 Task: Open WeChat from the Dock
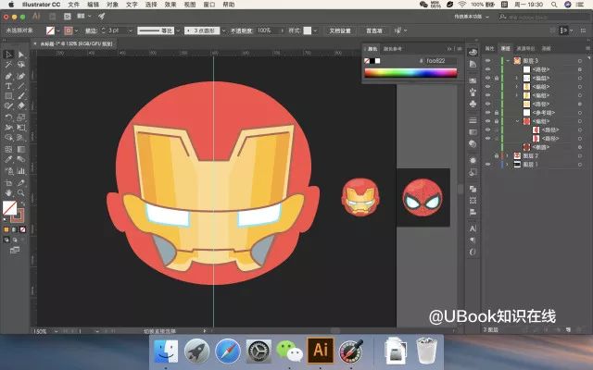coord(289,351)
